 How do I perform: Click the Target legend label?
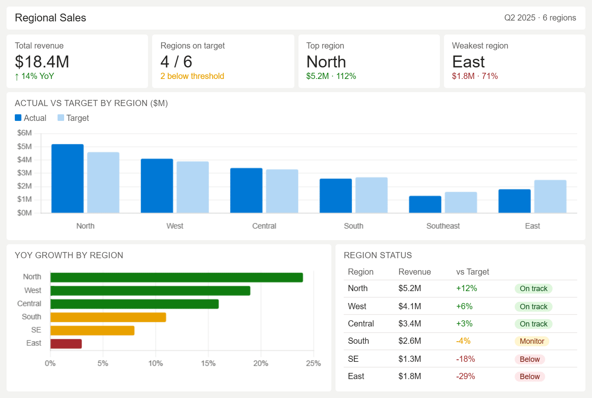pos(78,118)
